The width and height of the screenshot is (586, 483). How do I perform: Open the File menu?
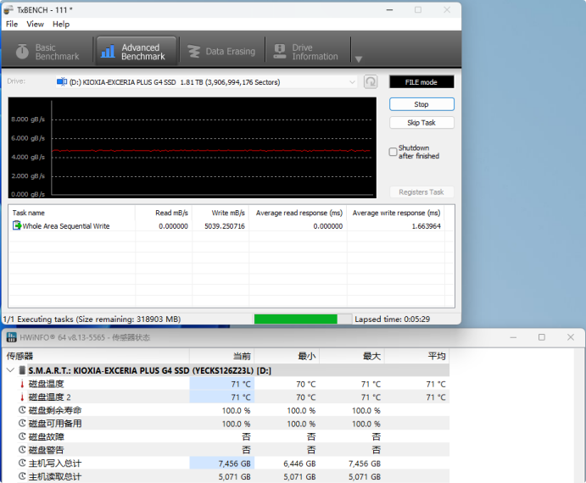12,25
